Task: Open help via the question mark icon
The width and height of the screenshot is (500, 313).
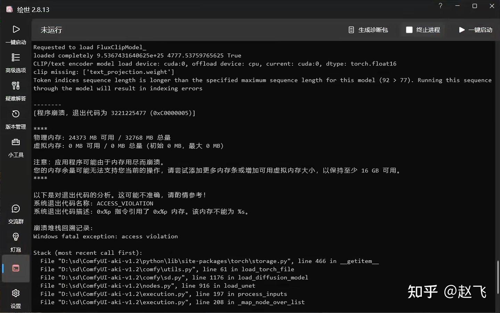Action: pos(440,6)
